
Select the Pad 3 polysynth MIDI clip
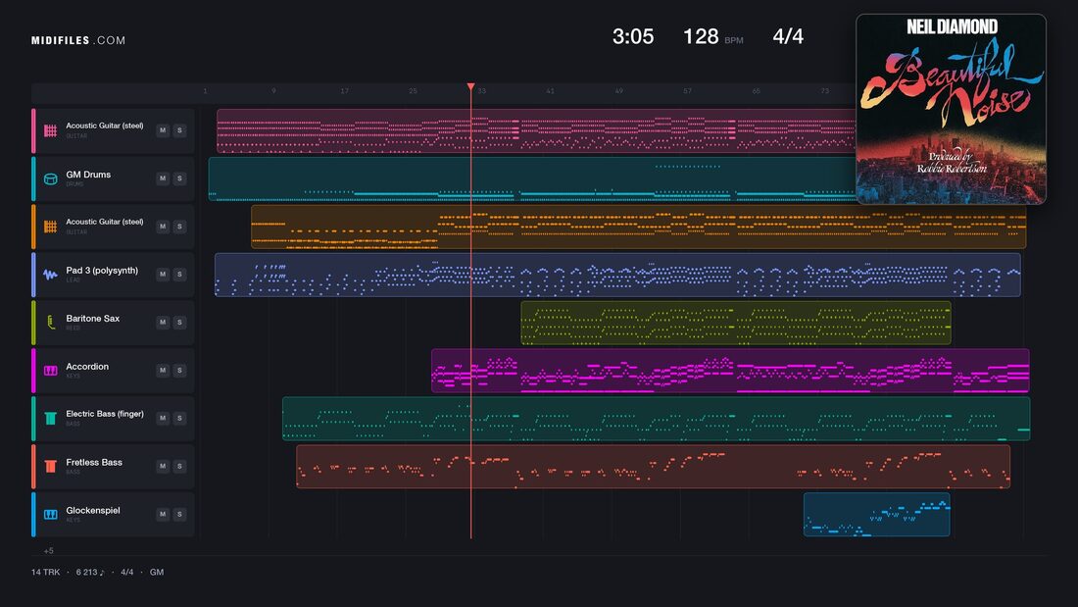[617, 275]
